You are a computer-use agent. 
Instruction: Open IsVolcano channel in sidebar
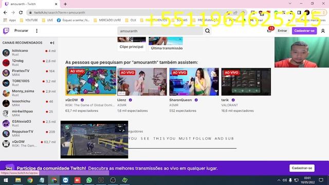click(x=29, y=52)
